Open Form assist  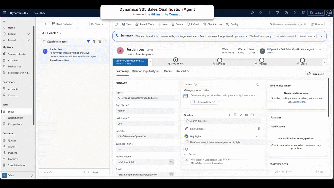pos(316,74)
